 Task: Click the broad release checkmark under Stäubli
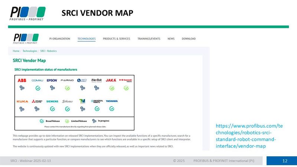pyautogui.click(x=68, y=109)
